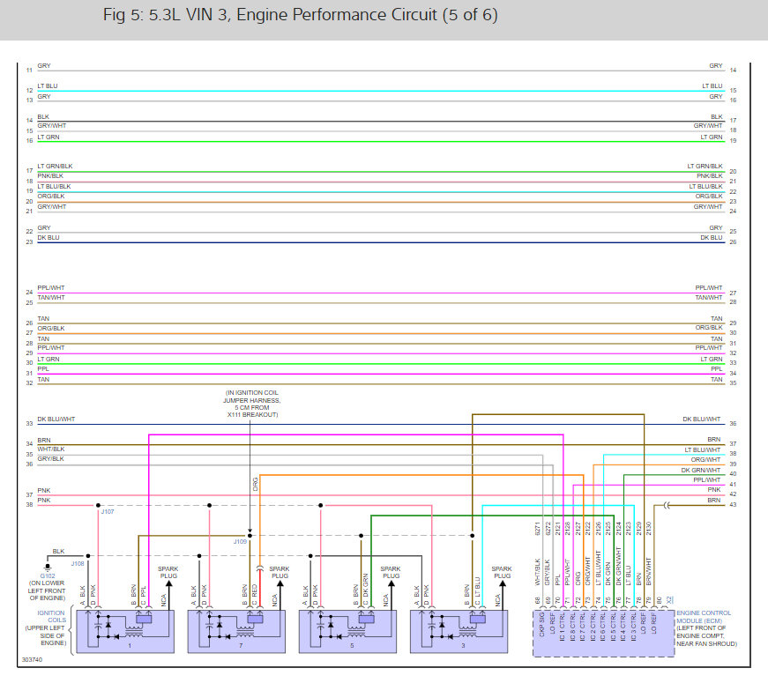This screenshot has height=683, width=768.
Task: Click the BRN label at line 43
Action: pos(713,501)
